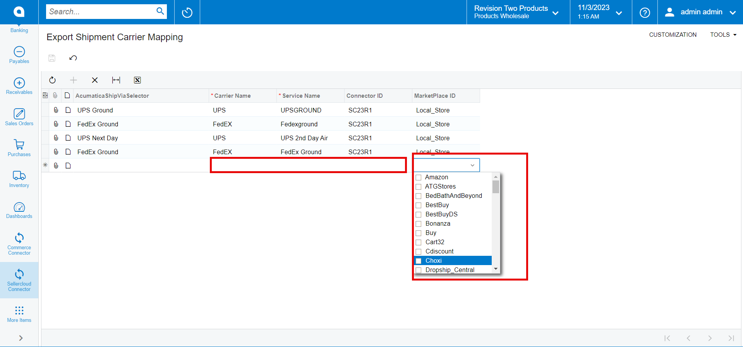This screenshot has height=347, width=743.
Task: Delete the selected row with X icon
Action: coord(94,80)
